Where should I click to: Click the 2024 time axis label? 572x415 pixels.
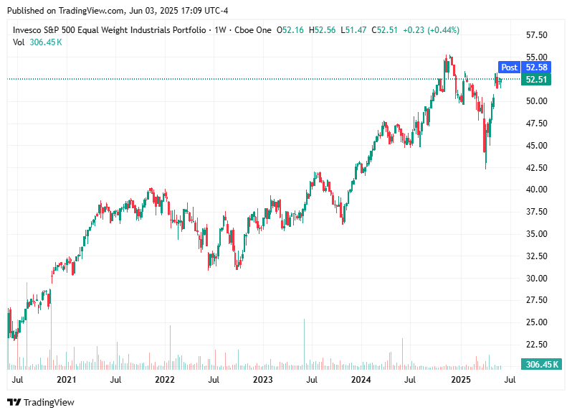(361, 380)
